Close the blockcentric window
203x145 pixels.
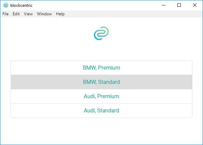point(195,5)
